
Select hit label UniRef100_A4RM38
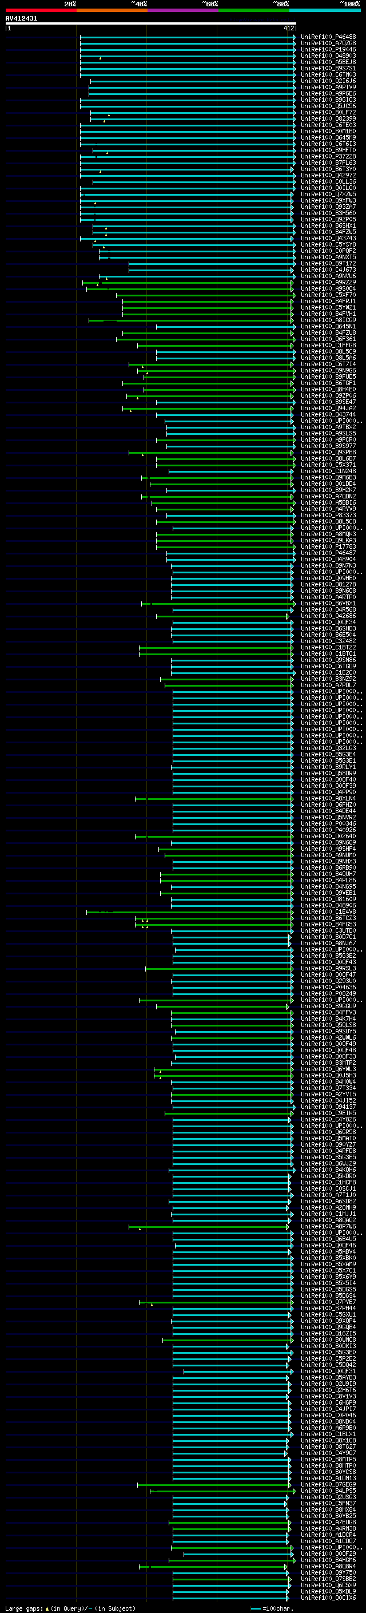coord(328,1528)
